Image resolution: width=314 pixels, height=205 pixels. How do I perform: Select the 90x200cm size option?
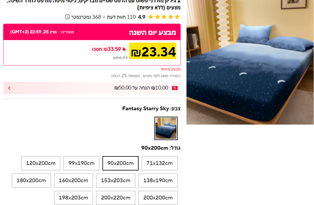click(120, 163)
